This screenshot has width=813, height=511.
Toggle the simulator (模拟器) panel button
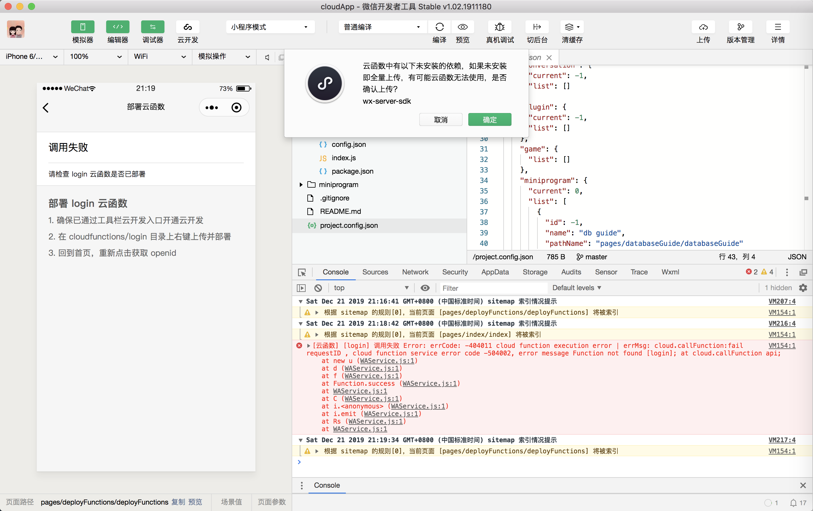click(x=83, y=27)
